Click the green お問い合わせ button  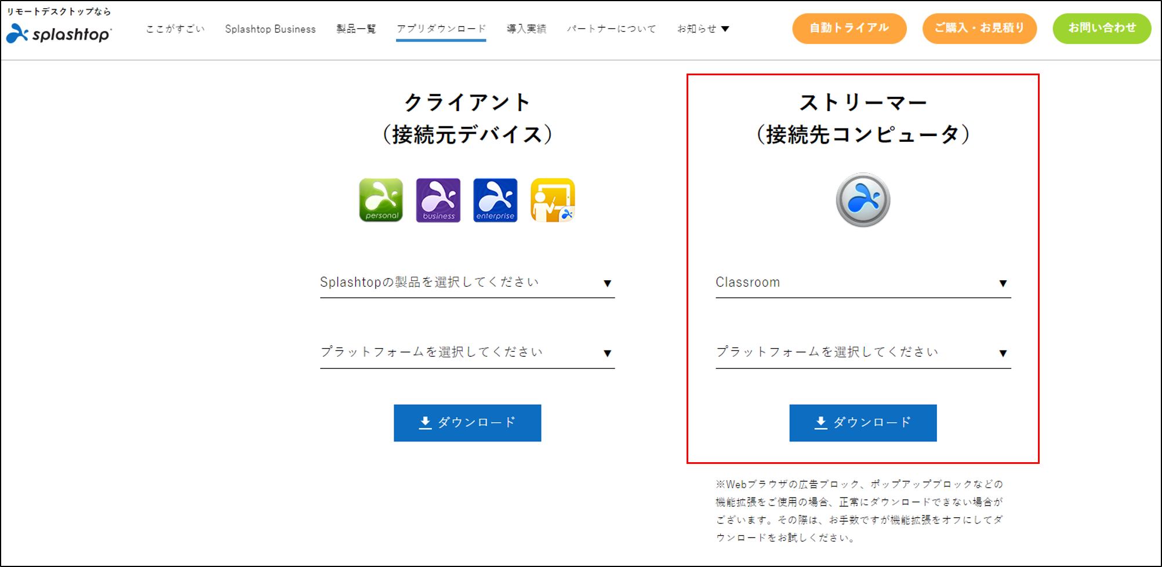[x=1102, y=28]
